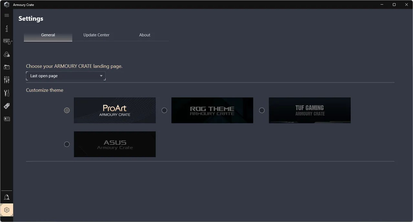
Task: Open the Scenario Profiles sliders icon
Action: pyautogui.click(x=6, y=80)
